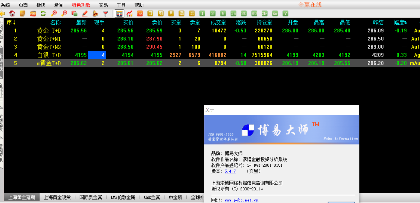420x203 pixels.
Task: Open the 交易 menu
Action: pyautogui.click(x=103, y=5)
